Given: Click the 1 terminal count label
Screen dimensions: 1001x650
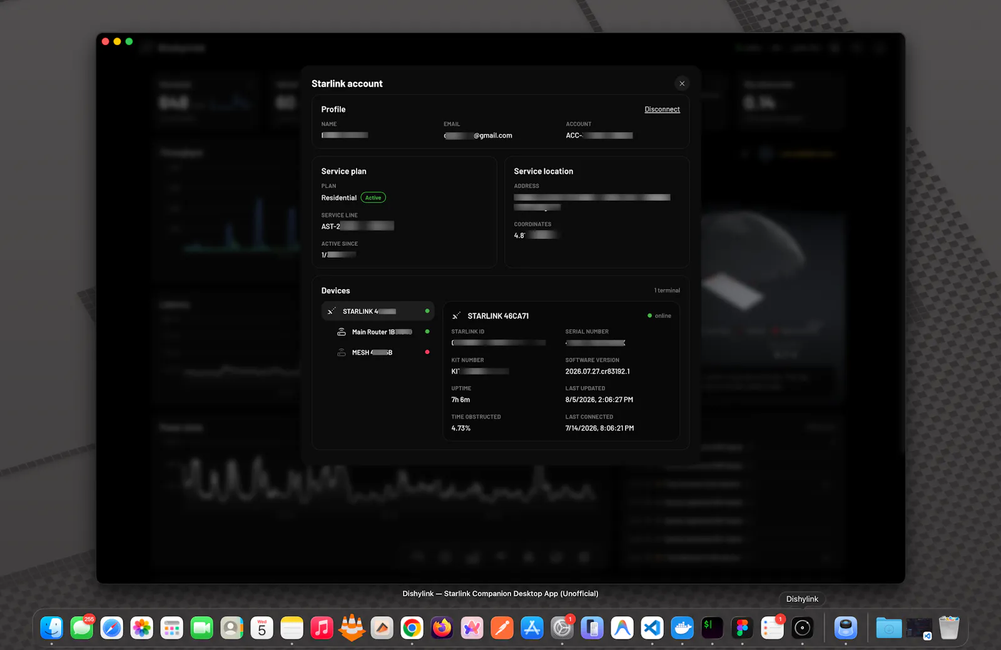Looking at the screenshot, I should tap(667, 290).
